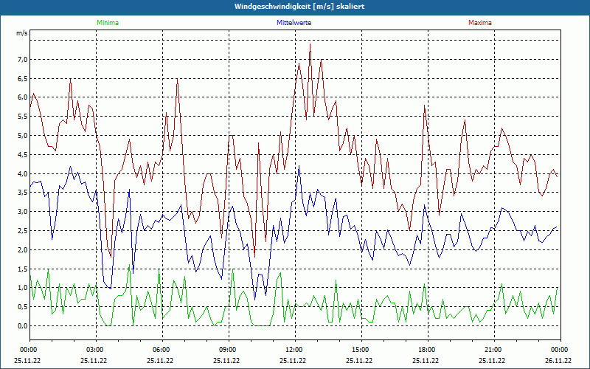Image resolution: width=590 pixels, height=369 pixels.
Task: Click the '25.11.22' date under 06:00
Action: coord(160,360)
